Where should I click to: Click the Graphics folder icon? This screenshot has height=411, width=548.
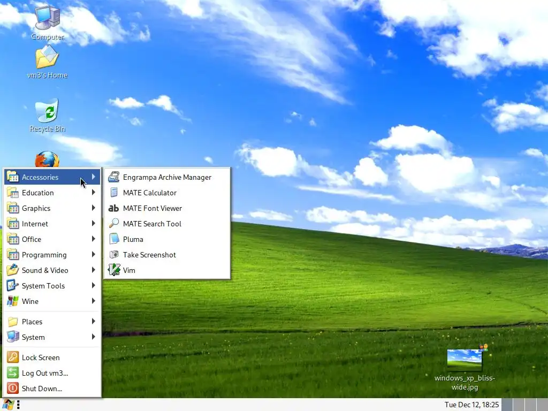pos(13,208)
